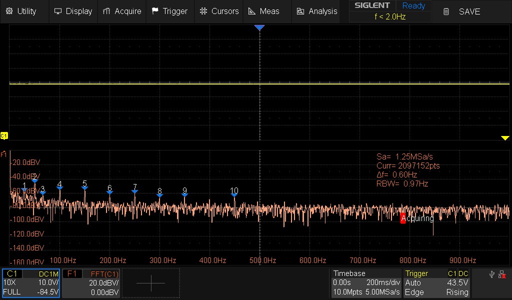Select the F1 math trace label
This screenshot has width=512, height=300.
tap(3, 154)
